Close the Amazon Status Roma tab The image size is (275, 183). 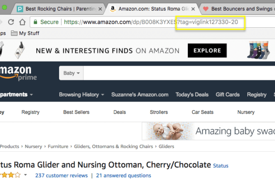tap(193, 9)
